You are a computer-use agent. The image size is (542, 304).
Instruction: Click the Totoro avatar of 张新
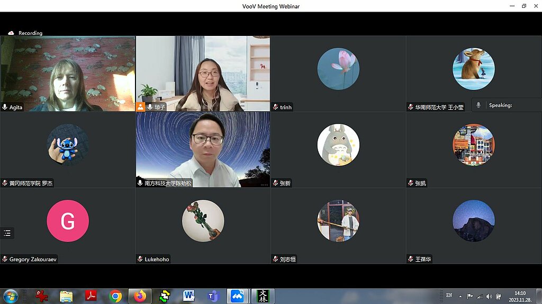338,145
